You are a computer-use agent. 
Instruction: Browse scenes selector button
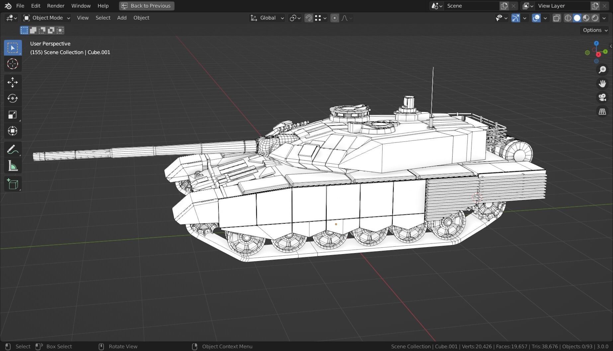pyautogui.click(x=437, y=6)
